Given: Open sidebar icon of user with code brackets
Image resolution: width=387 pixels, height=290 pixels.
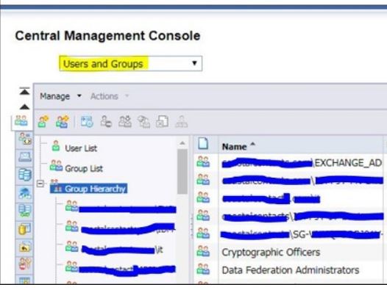Looking at the screenshot, I should click(x=25, y=139).
